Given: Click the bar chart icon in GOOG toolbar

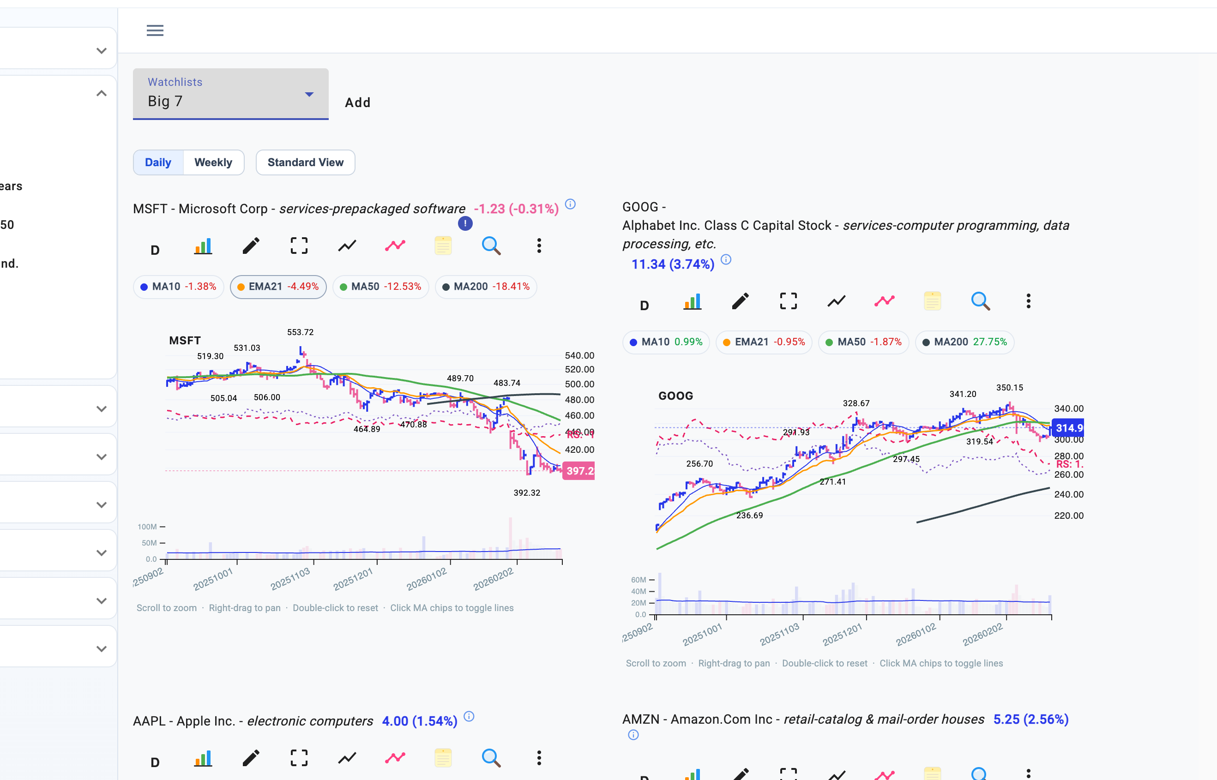Looking at the screenshot, I should coord(693,300).
